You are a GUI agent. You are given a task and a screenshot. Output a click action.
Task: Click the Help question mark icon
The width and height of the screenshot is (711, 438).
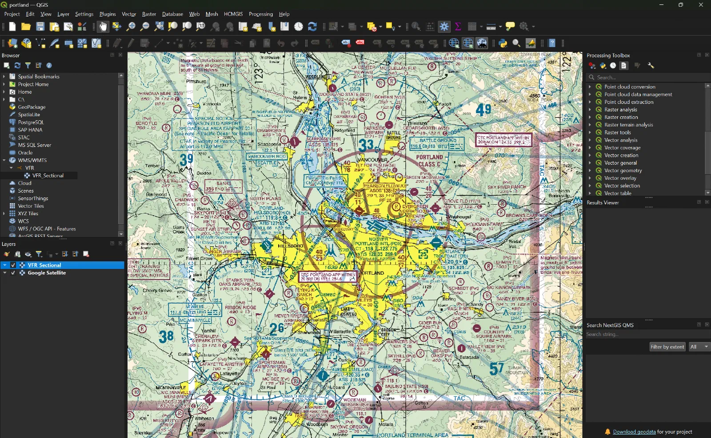coord(552,43)
